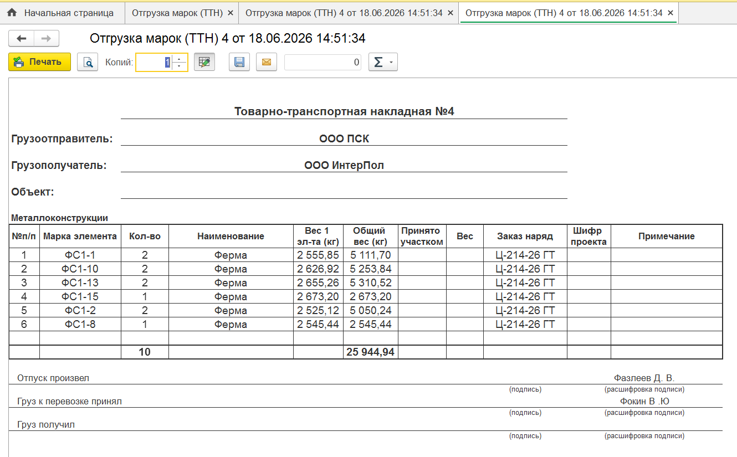Open the Начальная страница tab
The image size is (737, 457).
62,12
